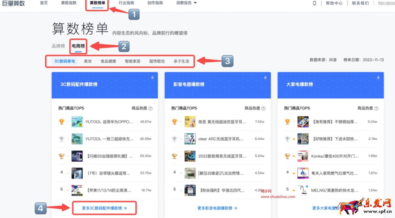Open 商品热度 help icon in 3C数码配件 card
The height and width of the screenshot is (218, 395).
pos(151,108)
